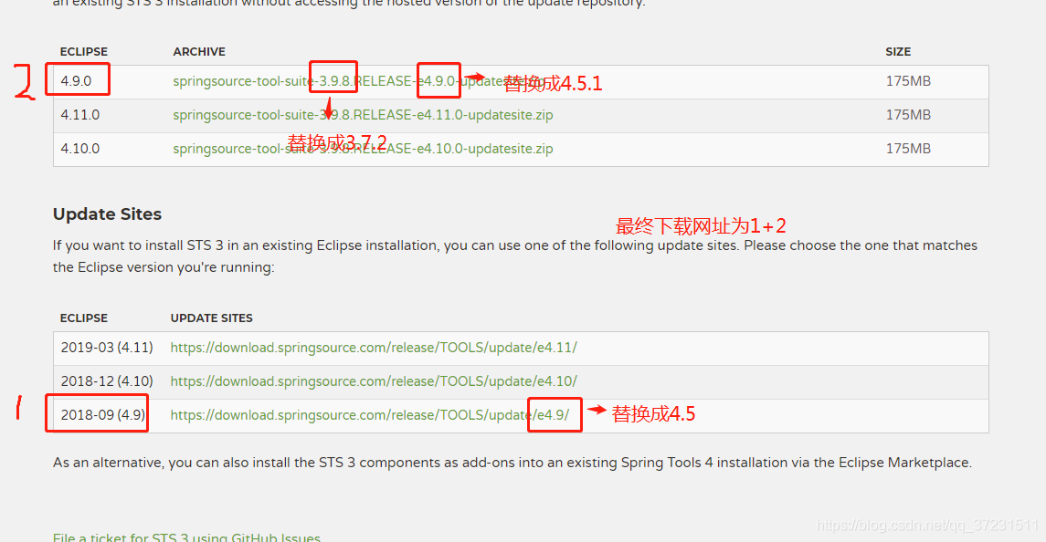Click the 175MB size in 4.11.0 row

[908, 115]
